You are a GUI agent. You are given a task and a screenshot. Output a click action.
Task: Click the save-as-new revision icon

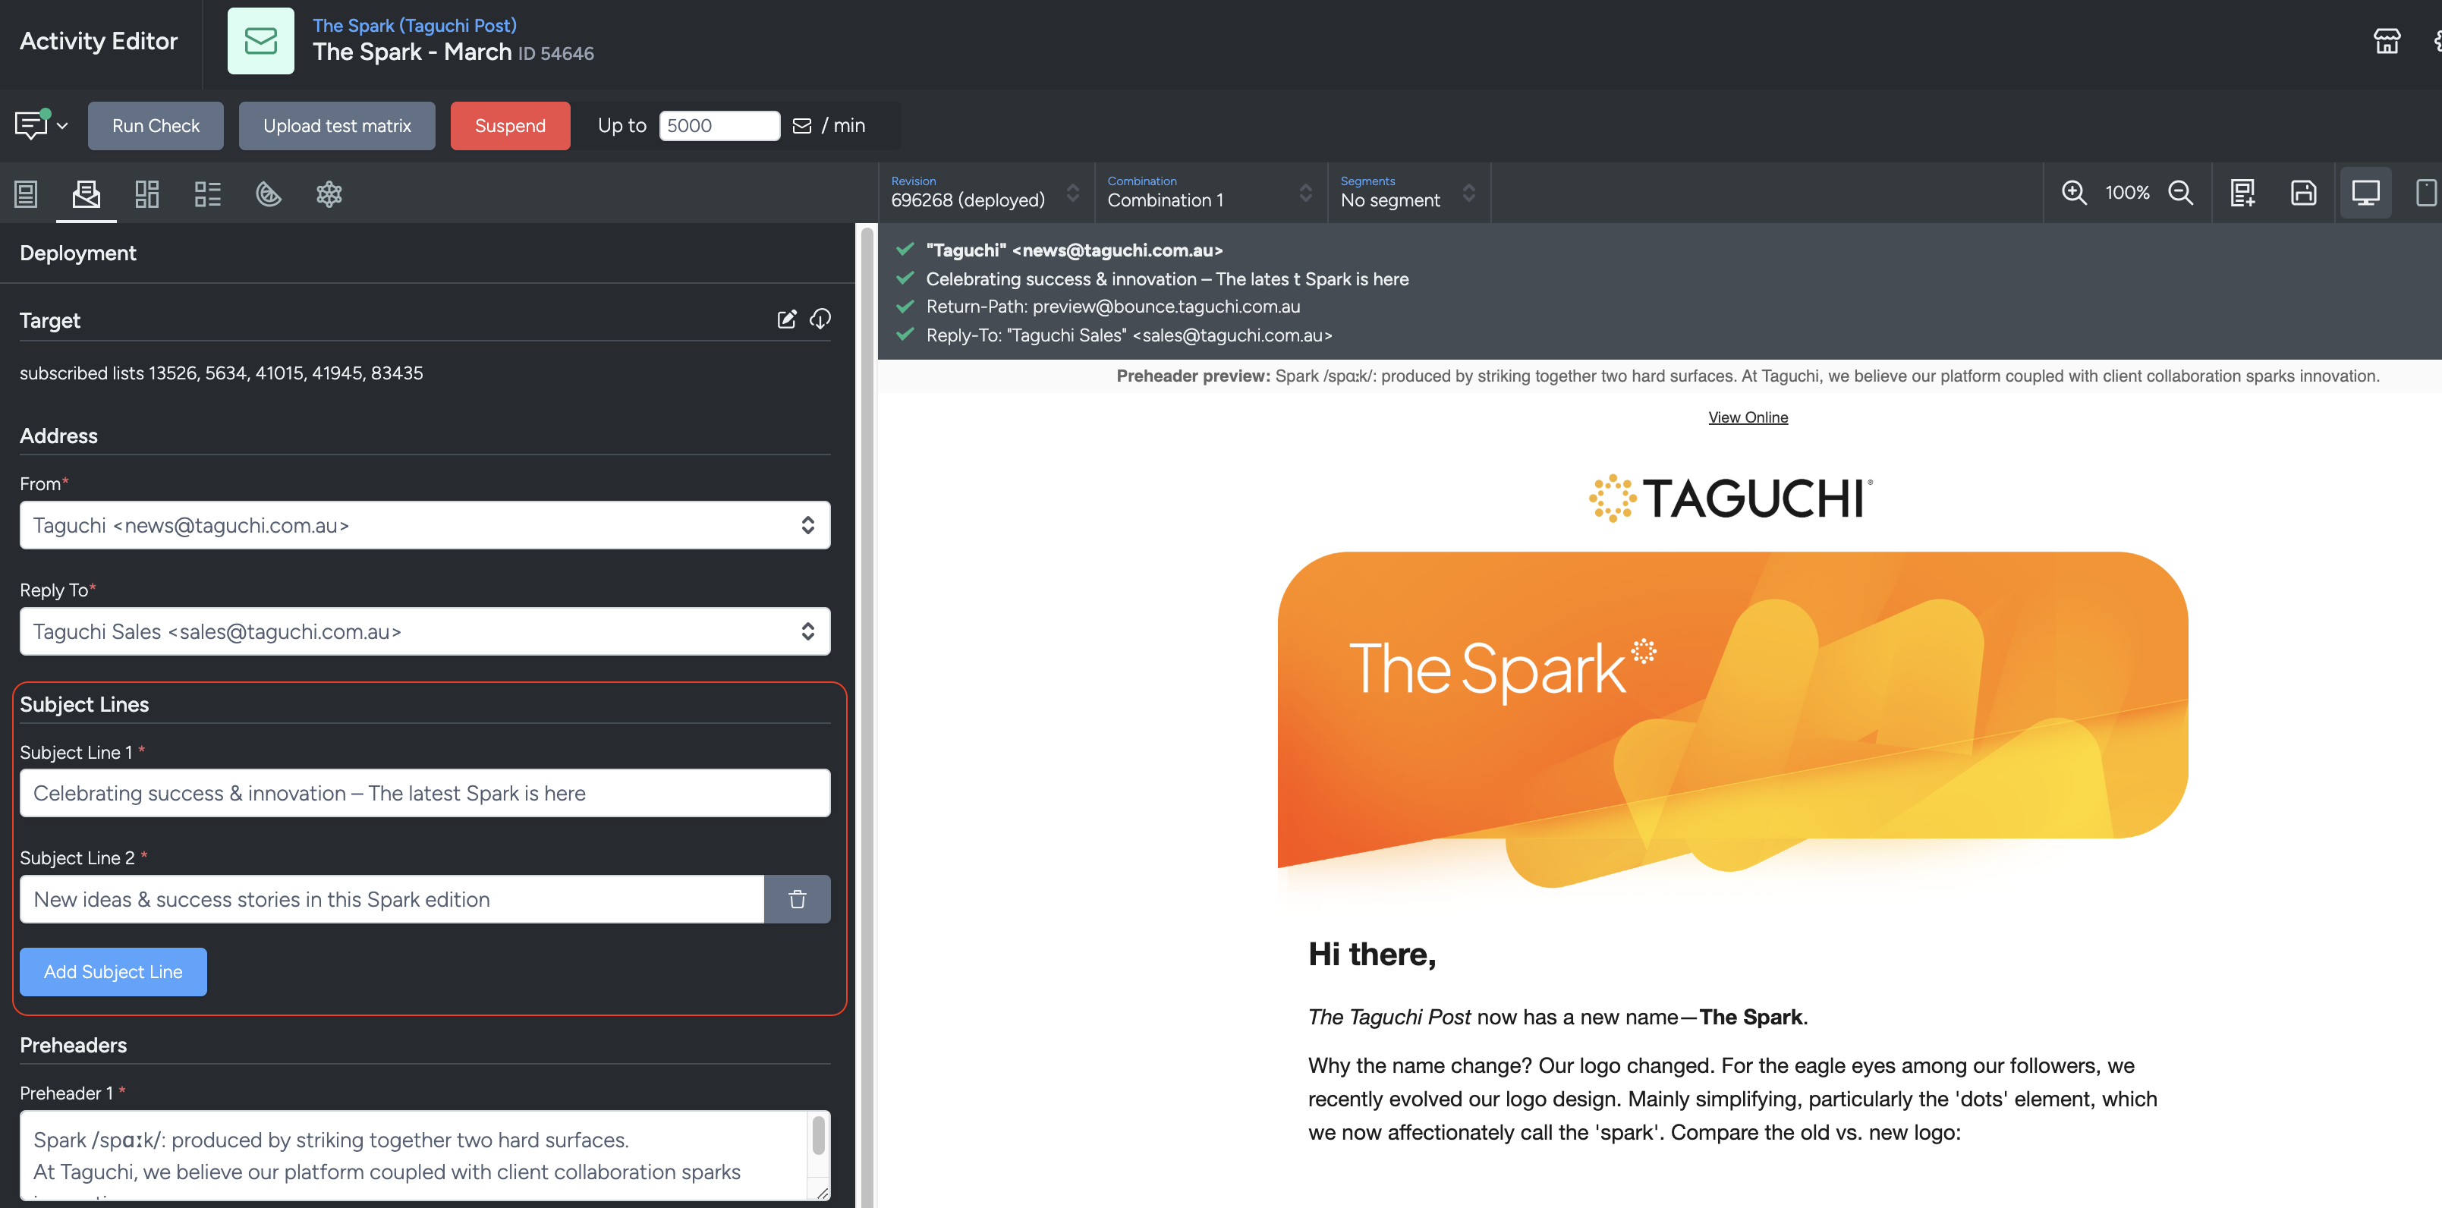[2243, 193]
